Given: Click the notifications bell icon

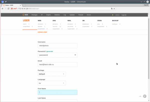Looking at the screenshot, I should pyautogui.click(x=113, y=15).
